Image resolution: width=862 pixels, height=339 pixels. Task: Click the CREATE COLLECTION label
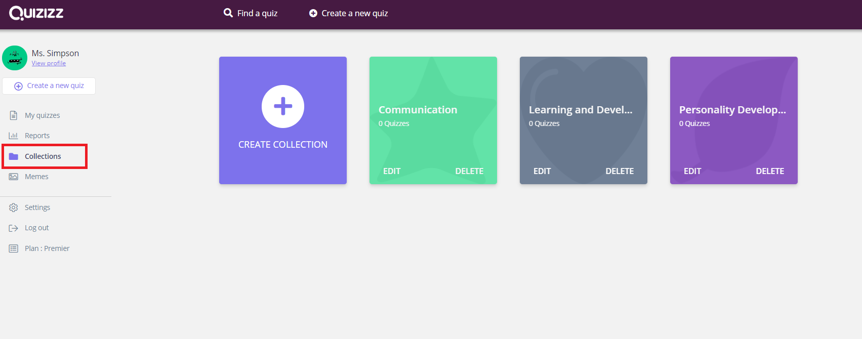coord(283,145)
